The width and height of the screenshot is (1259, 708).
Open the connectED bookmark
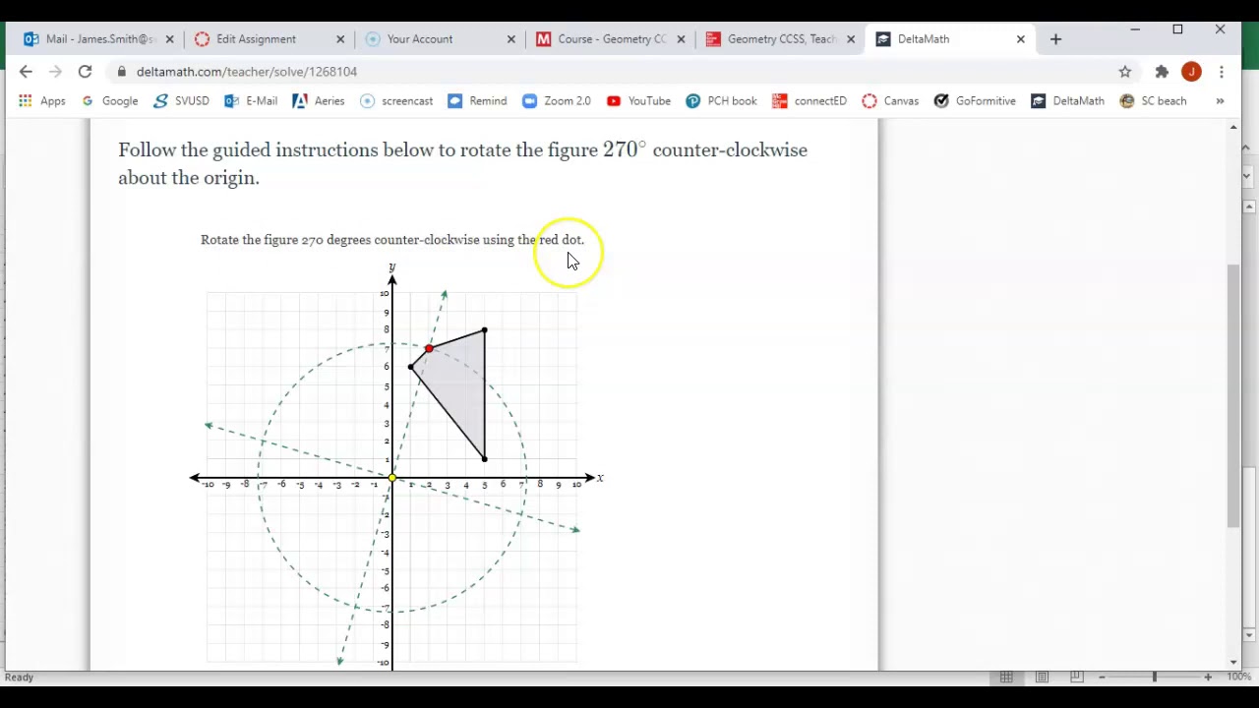point(809,101)
